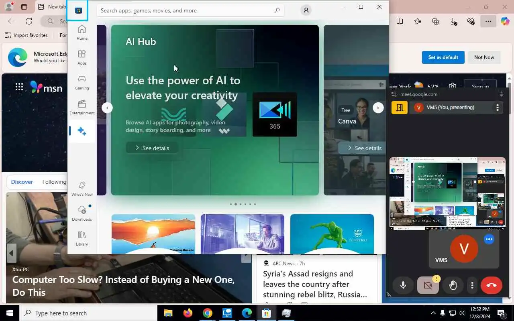Image resolution: width=514 pixels, height=321 pixels.
Task: Open Import favorites in Edge bookmarks bar
Action: [26, 35]
